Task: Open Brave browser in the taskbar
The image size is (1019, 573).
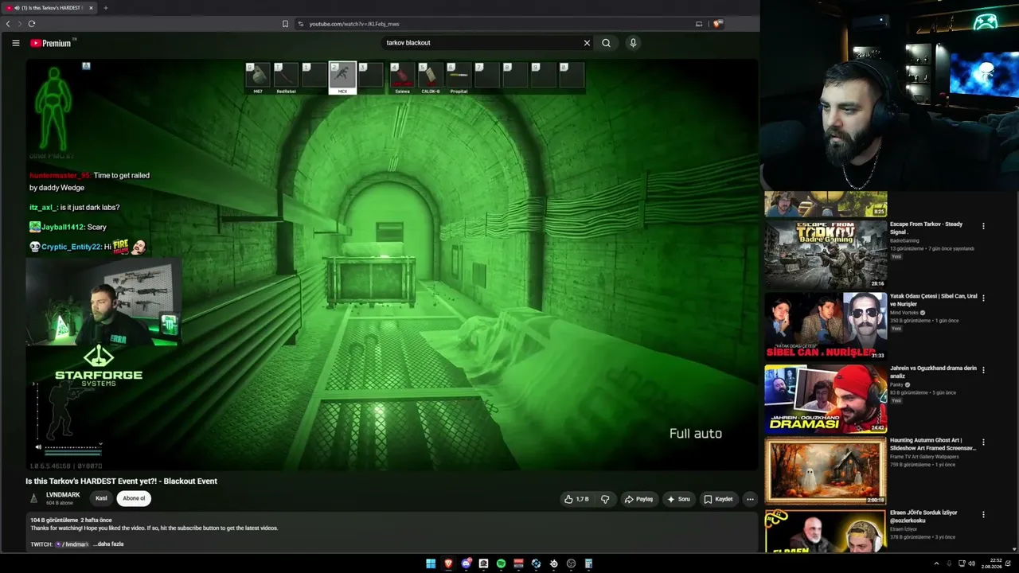Action: pyautogui.click(x=448, y=563)
